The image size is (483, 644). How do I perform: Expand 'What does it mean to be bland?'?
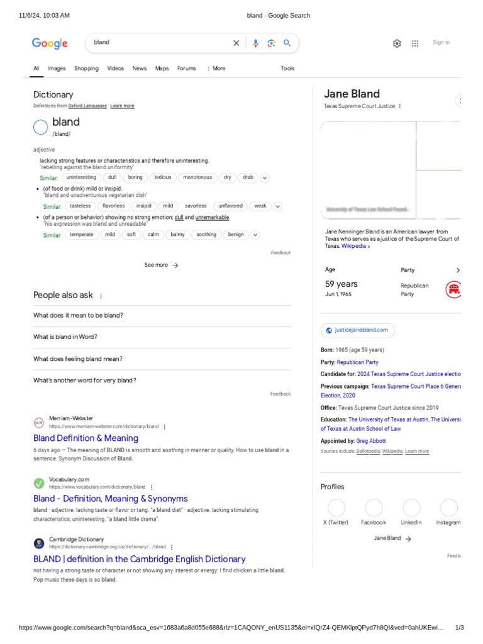pyautogui.click(x=162, y=315)
